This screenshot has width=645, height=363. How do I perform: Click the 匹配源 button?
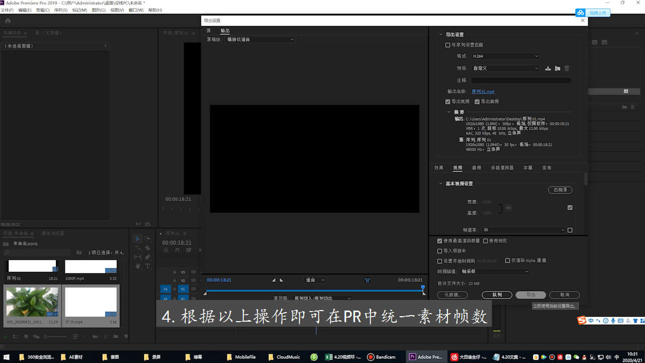point(560,190)
